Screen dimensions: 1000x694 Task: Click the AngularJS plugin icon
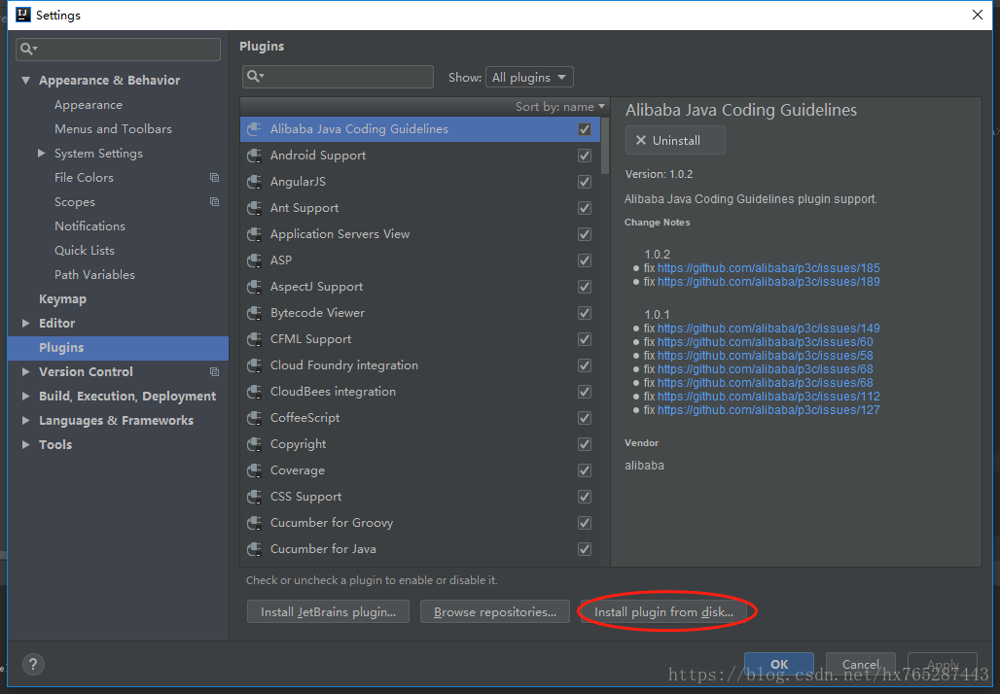pos(254,182)
